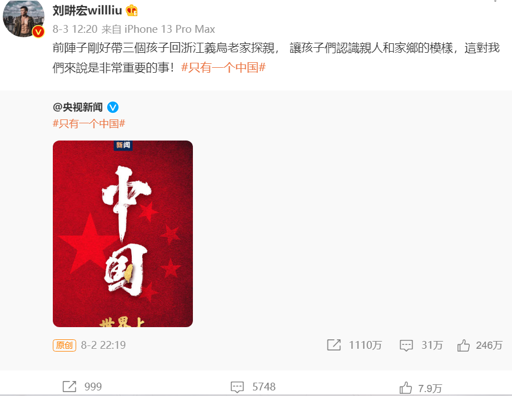Click the main post's traditional Chinese text body
Viewport: 512px width, 396px height.
click(276, 58)
